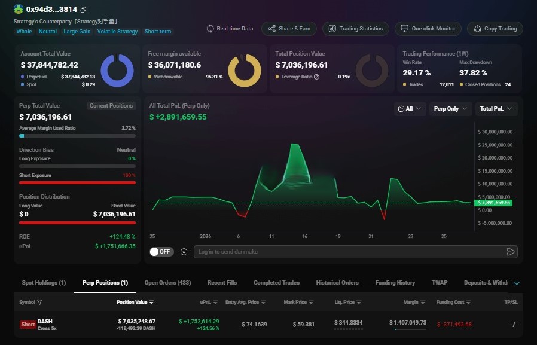This screenshot has height=345, width=537.
Task: Expand more tabs with the chevron
Action: [517, 283]
